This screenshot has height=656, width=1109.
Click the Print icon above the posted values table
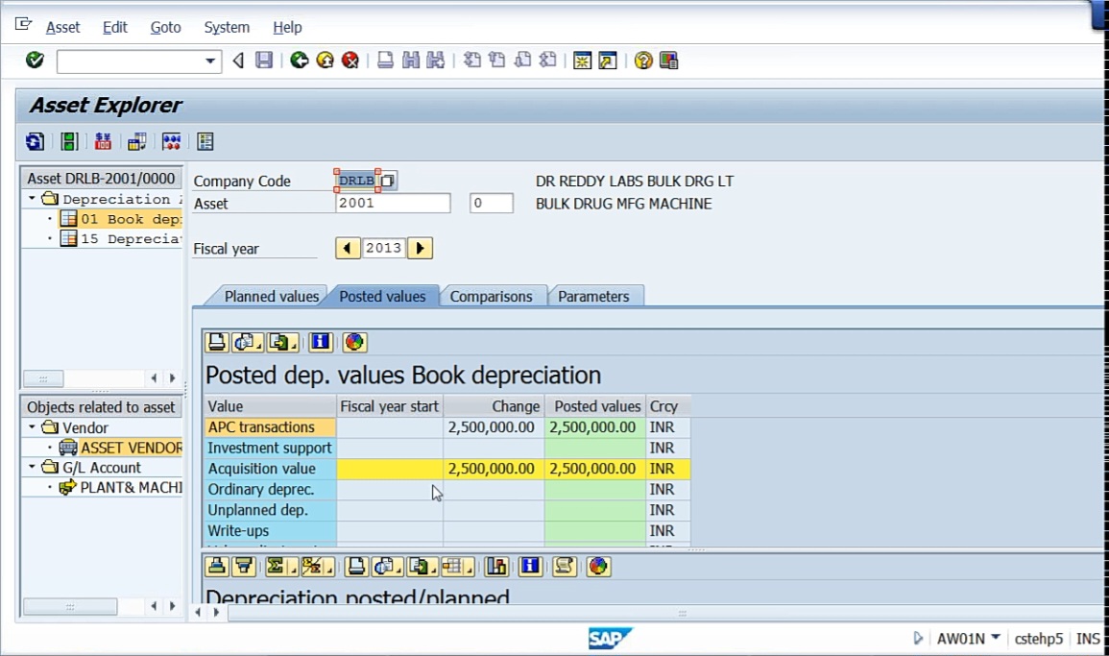[216, 343]
